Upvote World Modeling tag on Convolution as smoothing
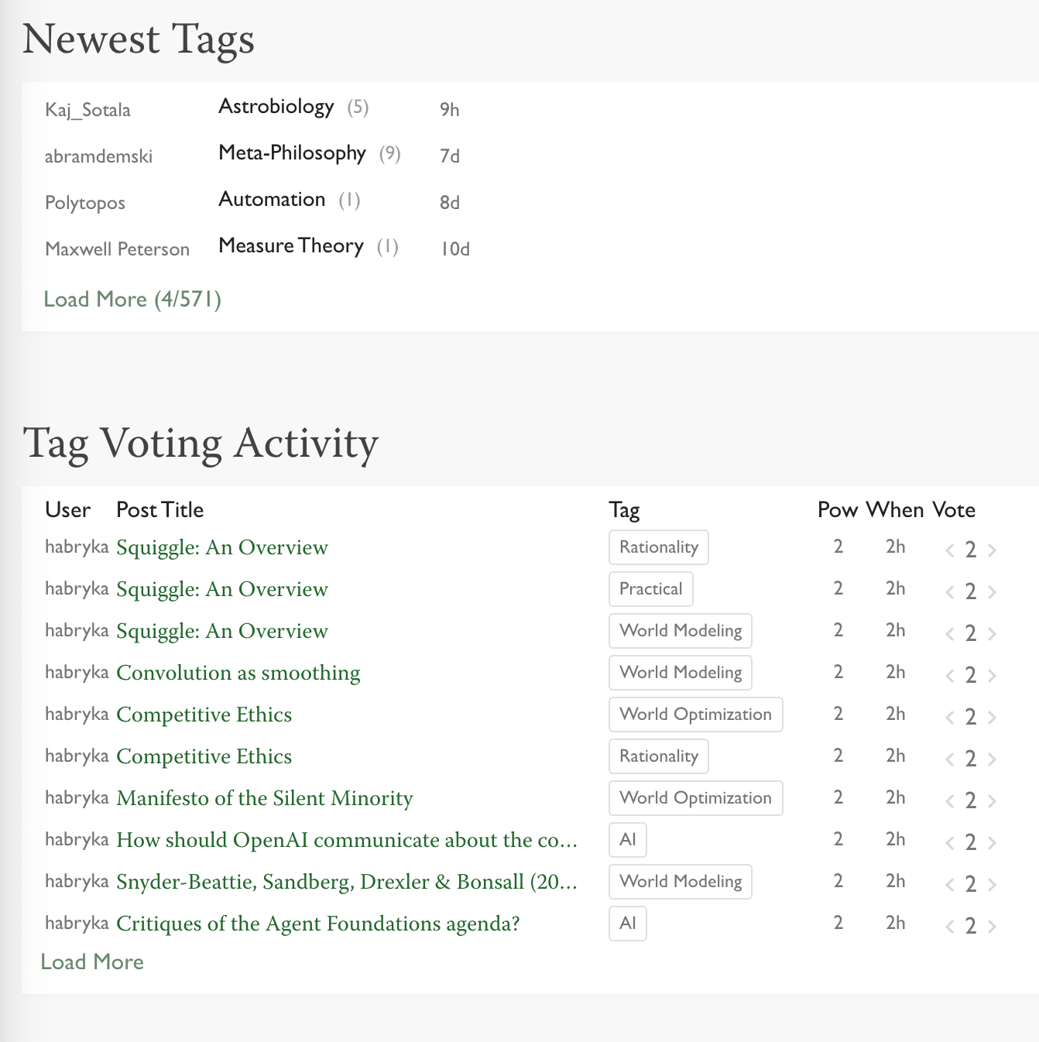The width and height of the screenshot is (1039, 1042). (992, 676)
